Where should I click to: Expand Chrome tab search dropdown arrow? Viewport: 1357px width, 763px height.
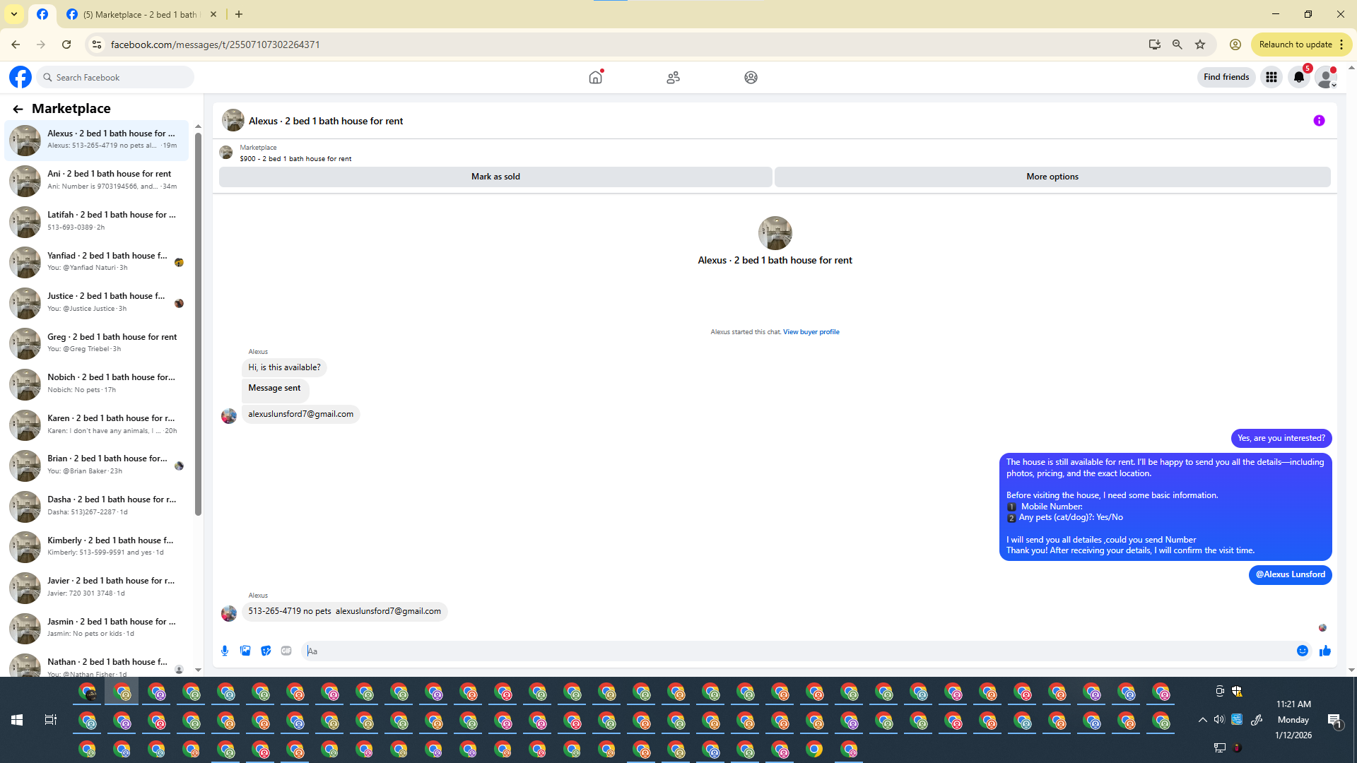coord(14,14)
